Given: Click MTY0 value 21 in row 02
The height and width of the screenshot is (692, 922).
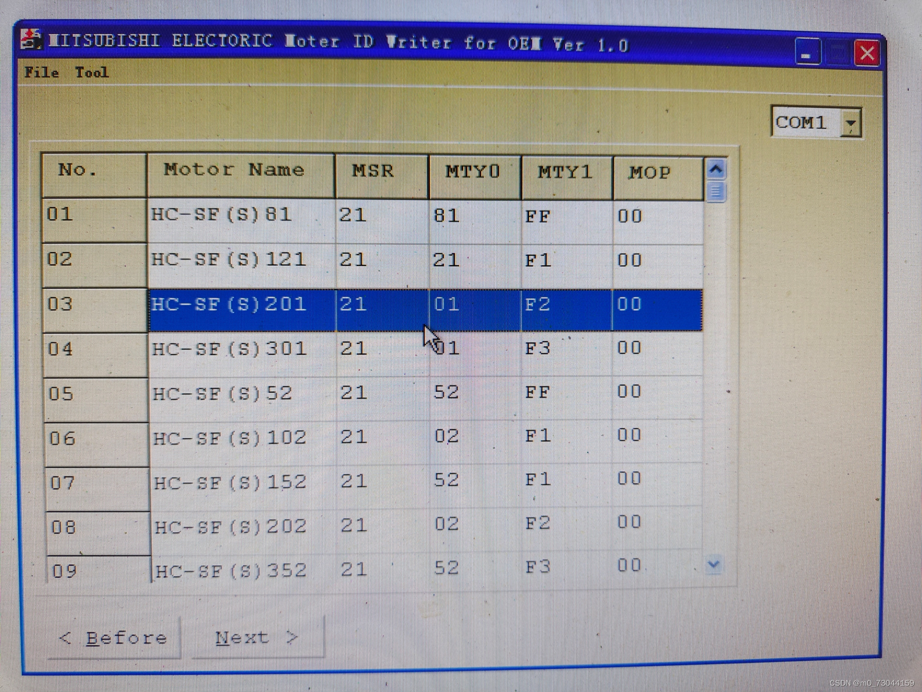Looking at the screenshot, I should coord(475,266).
